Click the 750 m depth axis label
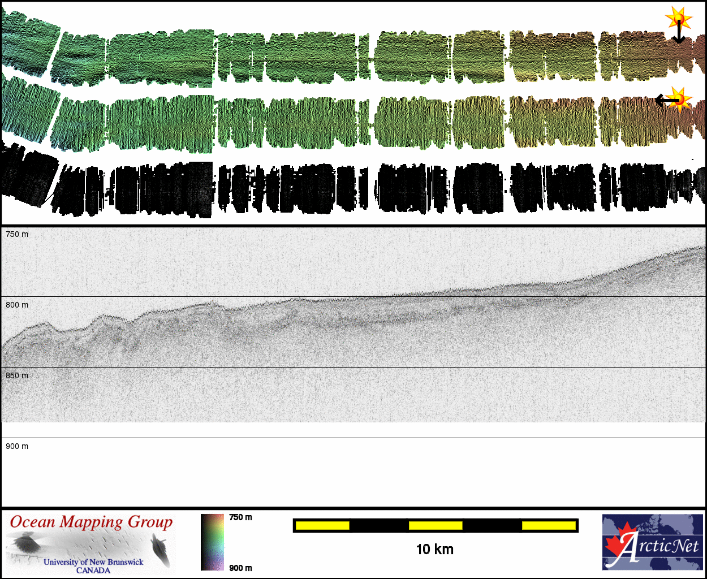Image resolution: width=707 pixels, height=579 pixels. tap(17, 234)
